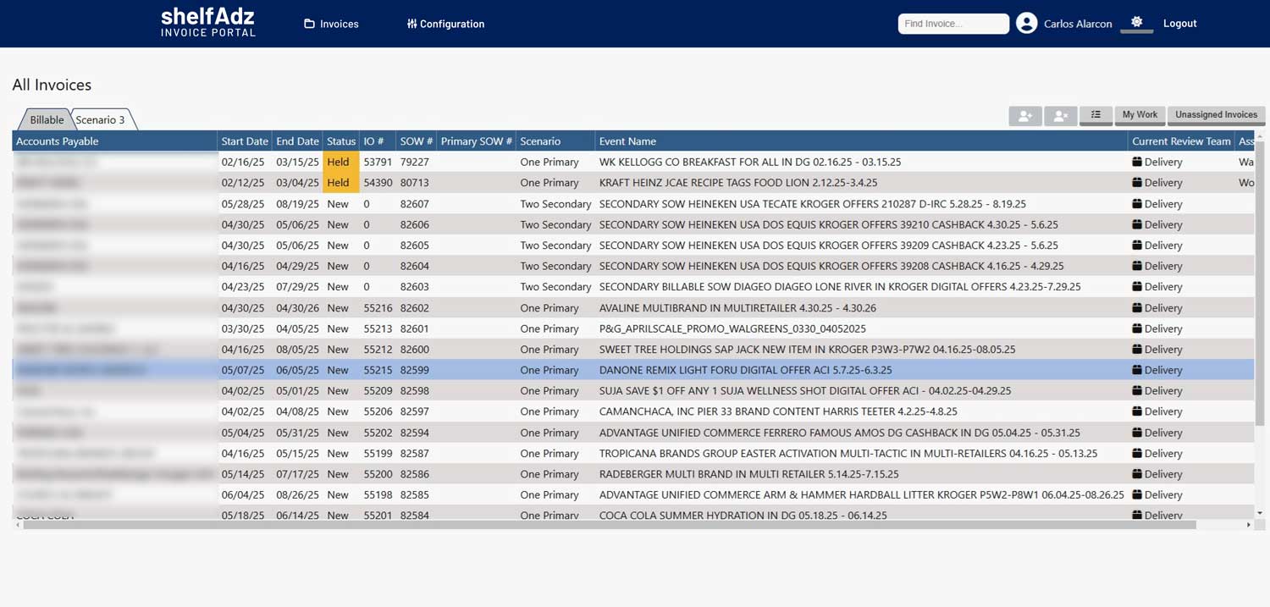This screenshot has height=607, width=1270.
Task: Sort by End Date column
Action: point(297,141)
